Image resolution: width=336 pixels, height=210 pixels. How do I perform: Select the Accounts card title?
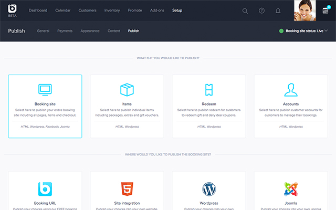pyautogui.click(x=291, y=104)
